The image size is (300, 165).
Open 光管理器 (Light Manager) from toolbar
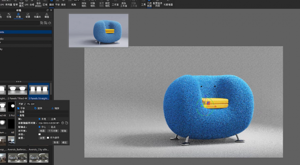click(x=168, y=3)
